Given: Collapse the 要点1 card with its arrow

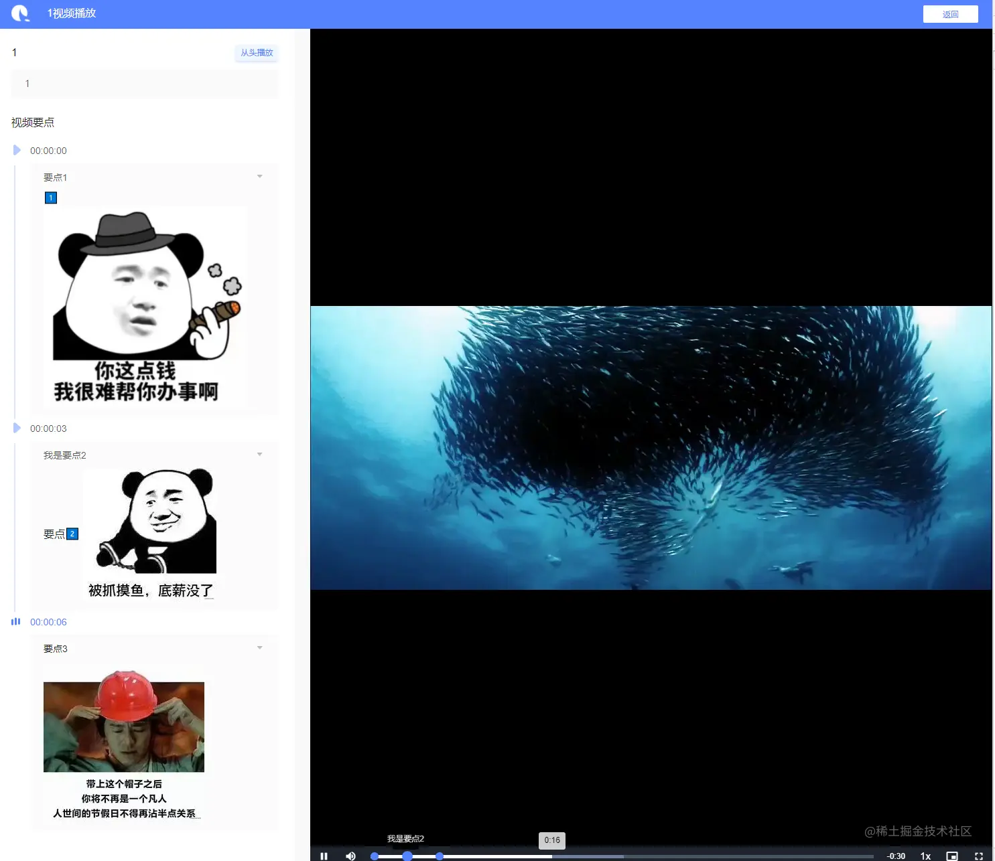Looking at the screenshot, I should pos(260,177).
